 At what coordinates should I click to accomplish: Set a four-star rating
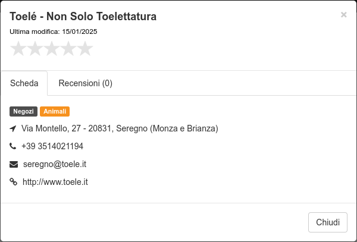pos(68,48)
